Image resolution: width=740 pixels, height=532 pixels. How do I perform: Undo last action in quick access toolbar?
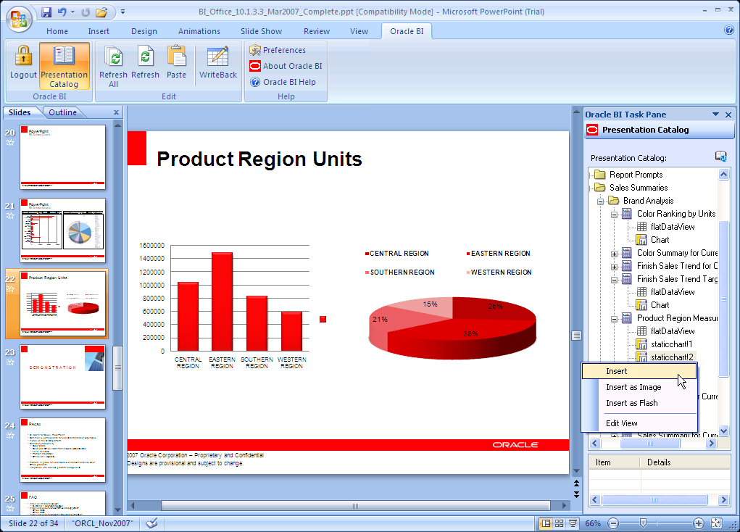(x=62, y=12)
